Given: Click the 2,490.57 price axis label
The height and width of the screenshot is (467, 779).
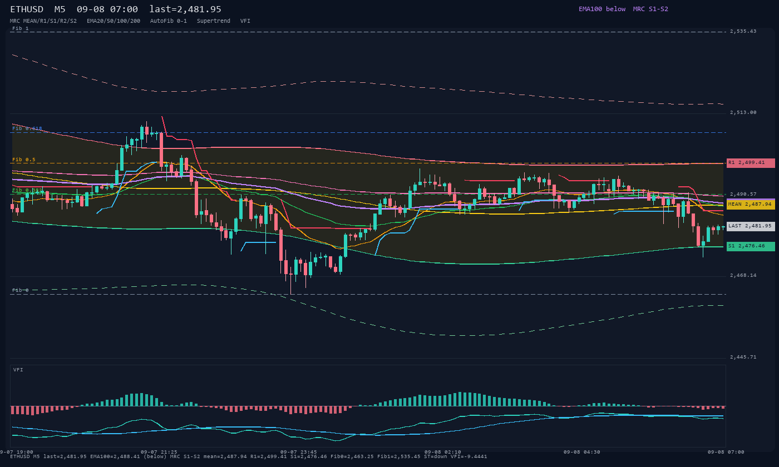Looking at the screenshot, I should (x=743, y=194).
